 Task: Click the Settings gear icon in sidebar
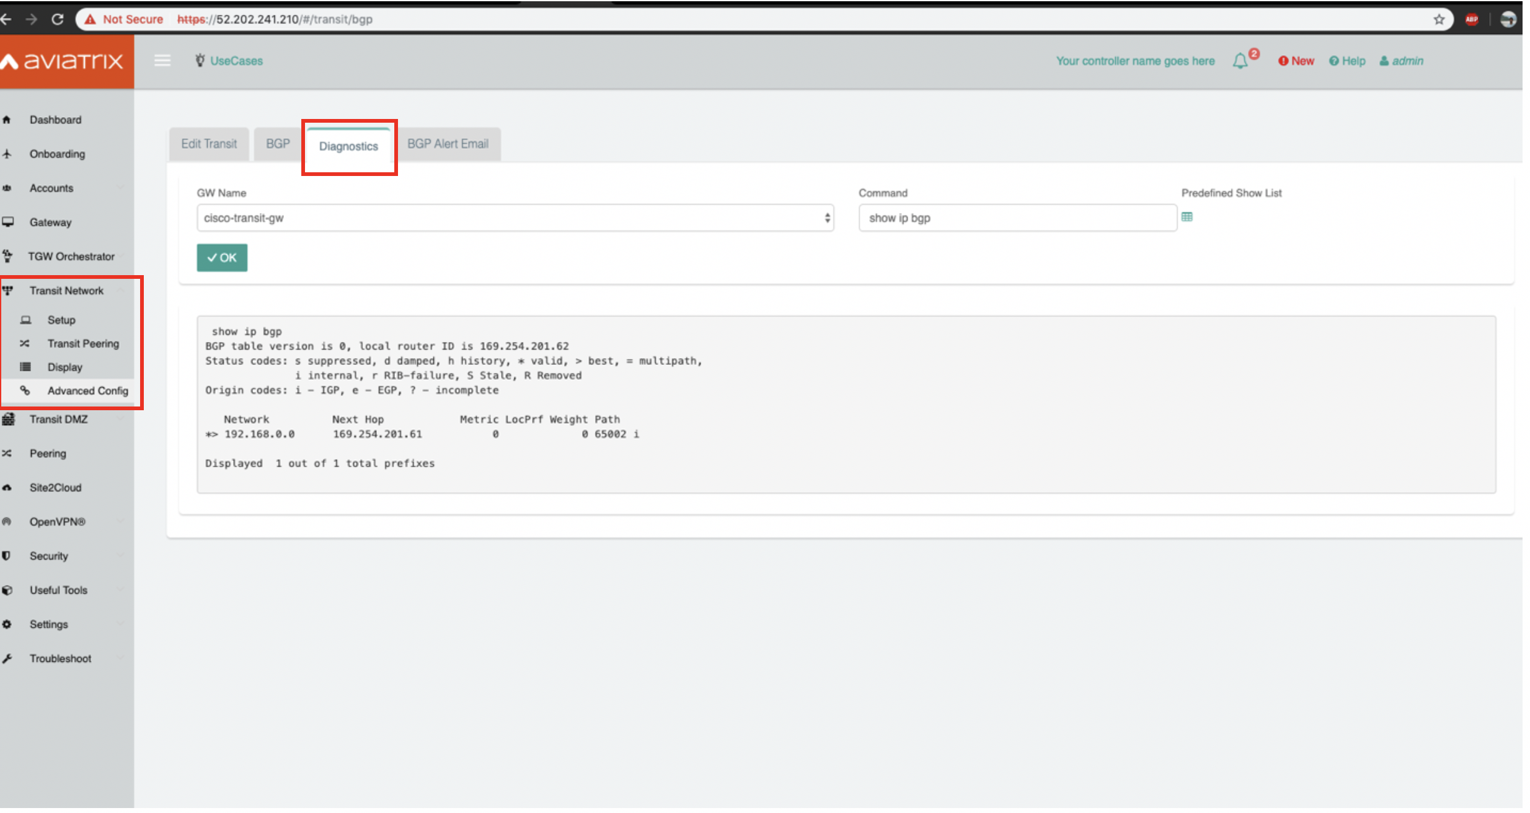pos(7,624)
